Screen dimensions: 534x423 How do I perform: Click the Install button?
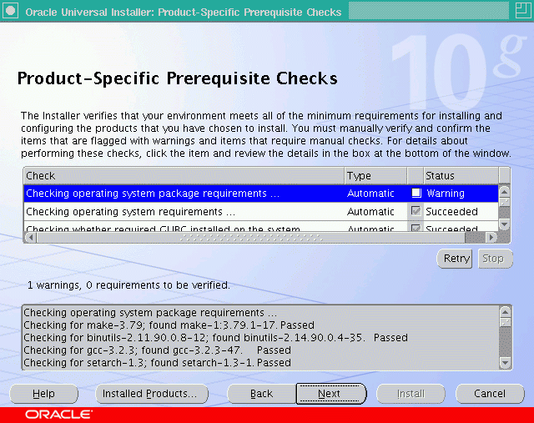[411, 394]
